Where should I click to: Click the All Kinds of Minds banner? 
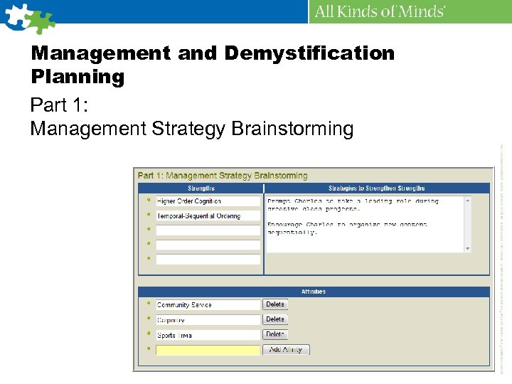410,11
